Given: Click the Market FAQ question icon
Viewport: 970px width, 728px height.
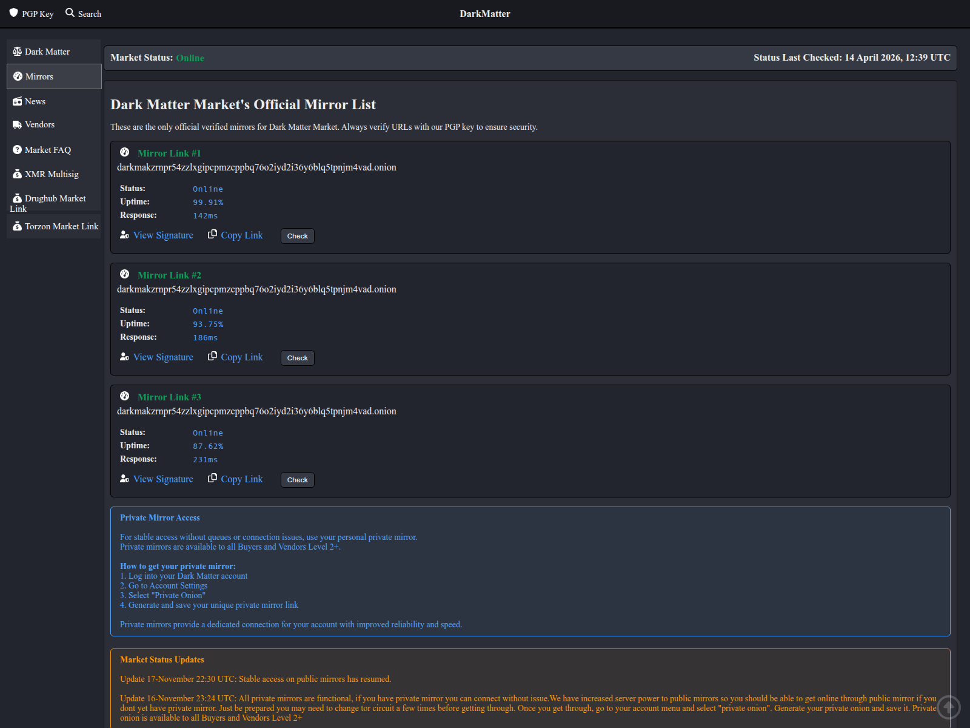Looking at the screenshot, I should pos(17,150).
